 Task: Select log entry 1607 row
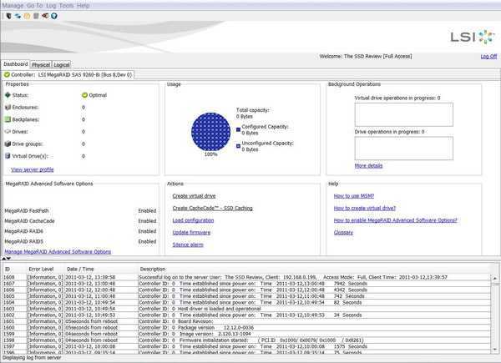click(x=246, y=284)
